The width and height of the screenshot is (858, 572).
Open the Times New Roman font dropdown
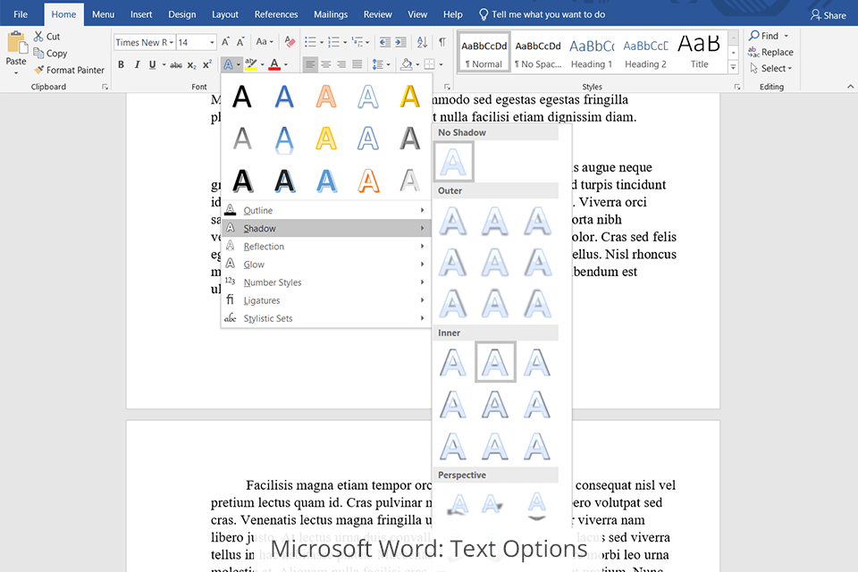pyautogui.click(x=172, y=42)
